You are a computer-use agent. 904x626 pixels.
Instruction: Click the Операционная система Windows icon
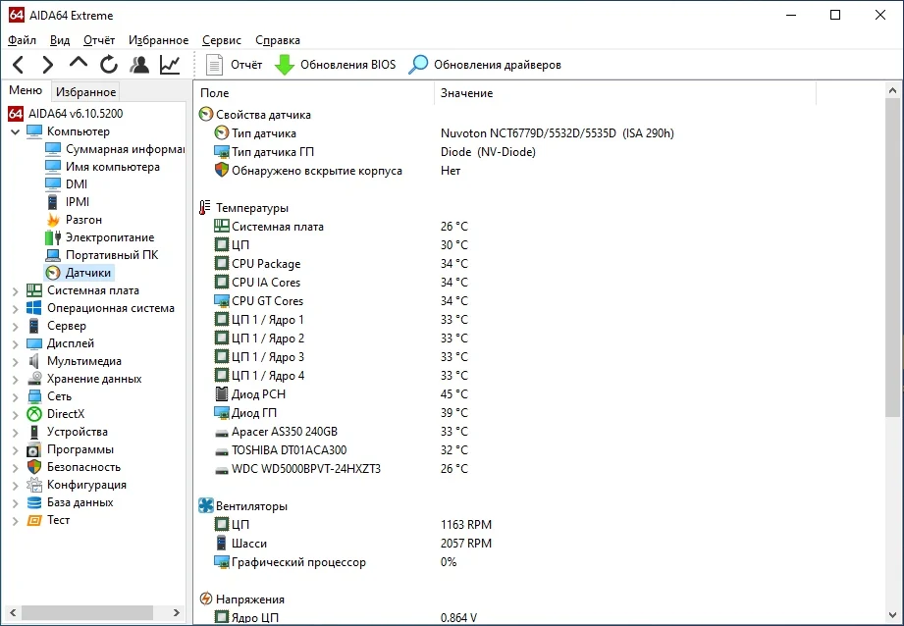coord(34,308)
